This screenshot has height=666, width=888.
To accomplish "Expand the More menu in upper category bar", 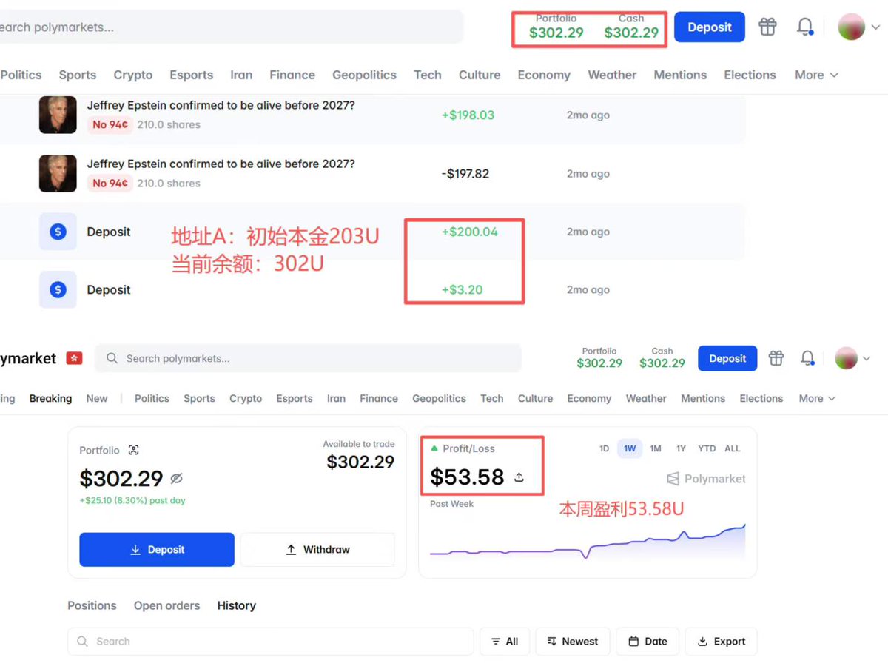I will coord(816,75).
